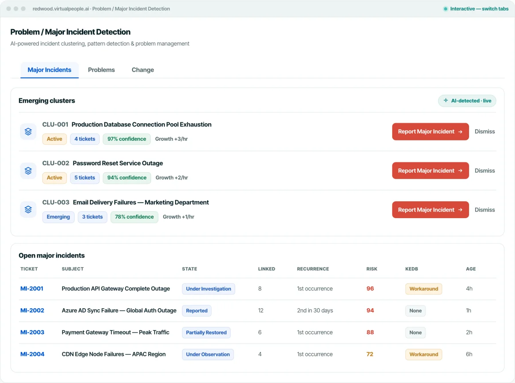Screen dimensions: 515x383
Task: Dismiss the CLU-002 cluster
Action: point(485,170)
